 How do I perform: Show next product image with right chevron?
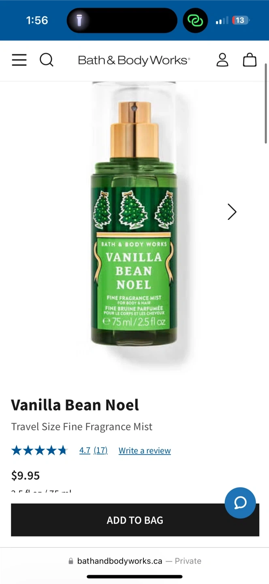(x=232, y=212)
